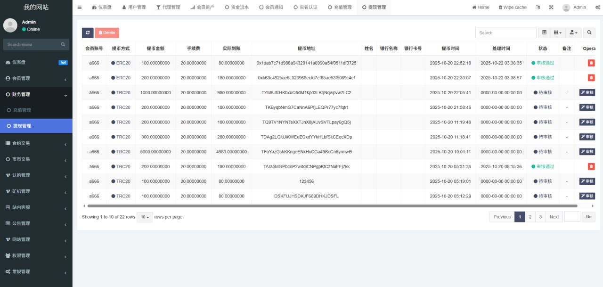Screen dimensions: 603x287
Task: Go to page 2 in pagination
Action: [530, 217]
